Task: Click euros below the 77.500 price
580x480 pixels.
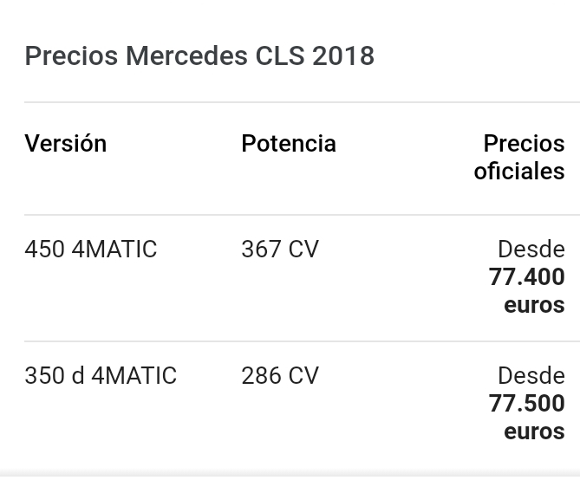Action: click(534, 431)
